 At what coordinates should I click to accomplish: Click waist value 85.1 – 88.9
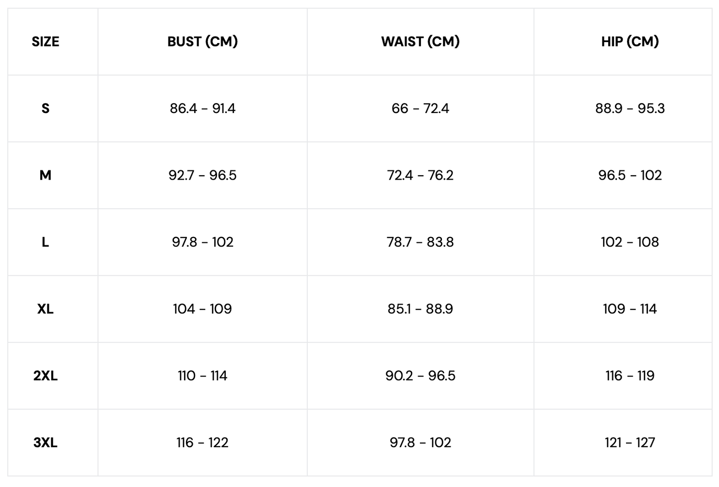420,309
